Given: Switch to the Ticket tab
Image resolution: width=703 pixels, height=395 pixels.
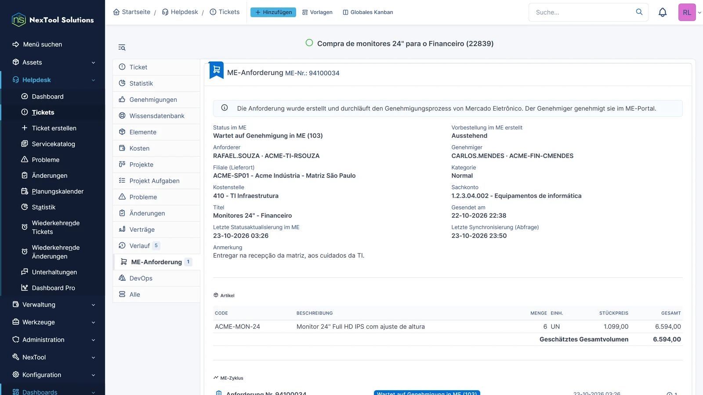Looking at the screenshot, I should pyautogui.click(x=156, y=67).
